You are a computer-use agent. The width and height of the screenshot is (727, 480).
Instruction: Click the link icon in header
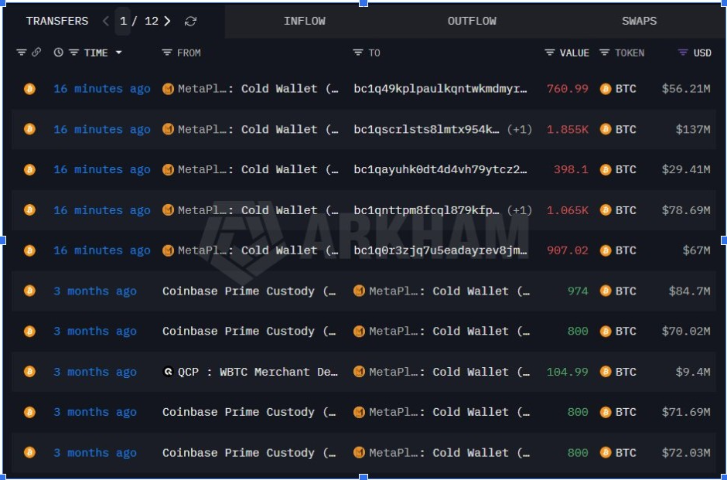36,53
